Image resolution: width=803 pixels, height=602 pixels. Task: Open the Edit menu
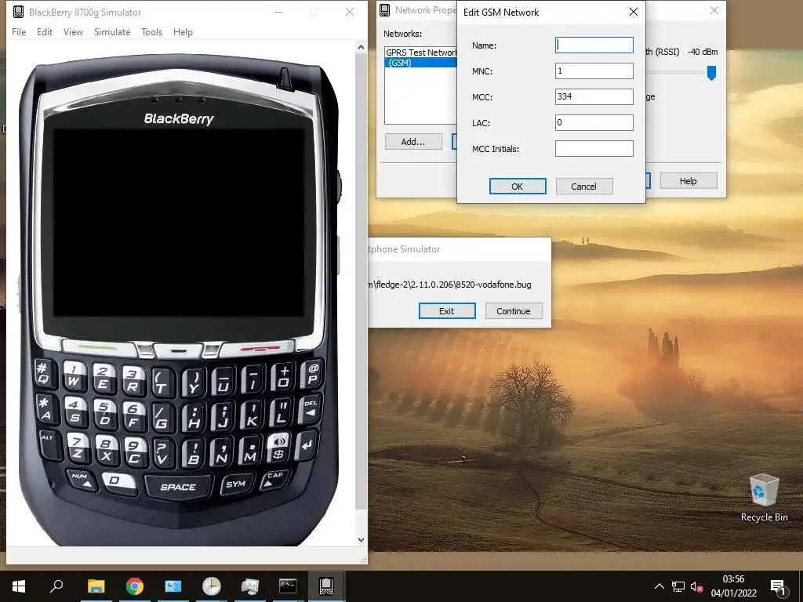tap(45, 31)
